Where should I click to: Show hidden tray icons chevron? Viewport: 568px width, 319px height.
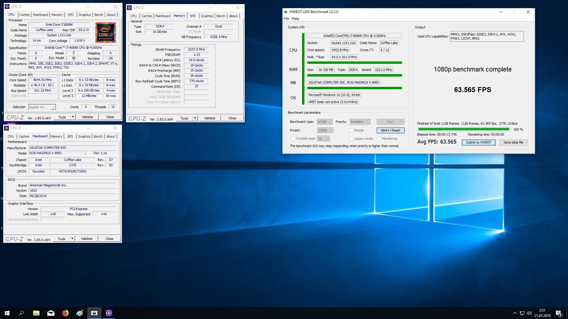point(515,313)
